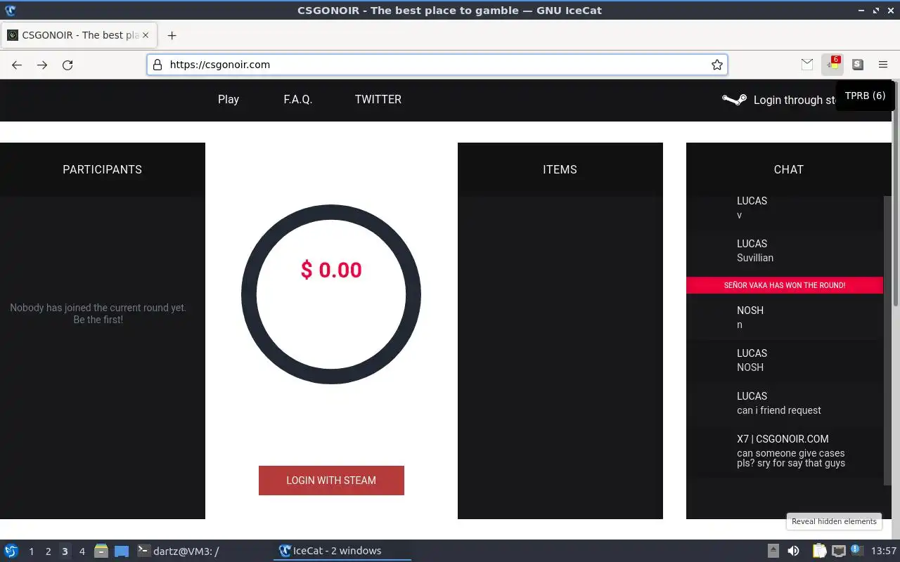Screen dimensions: 900x562
Task: Click Login through steam in header
Action: (795, 100)
